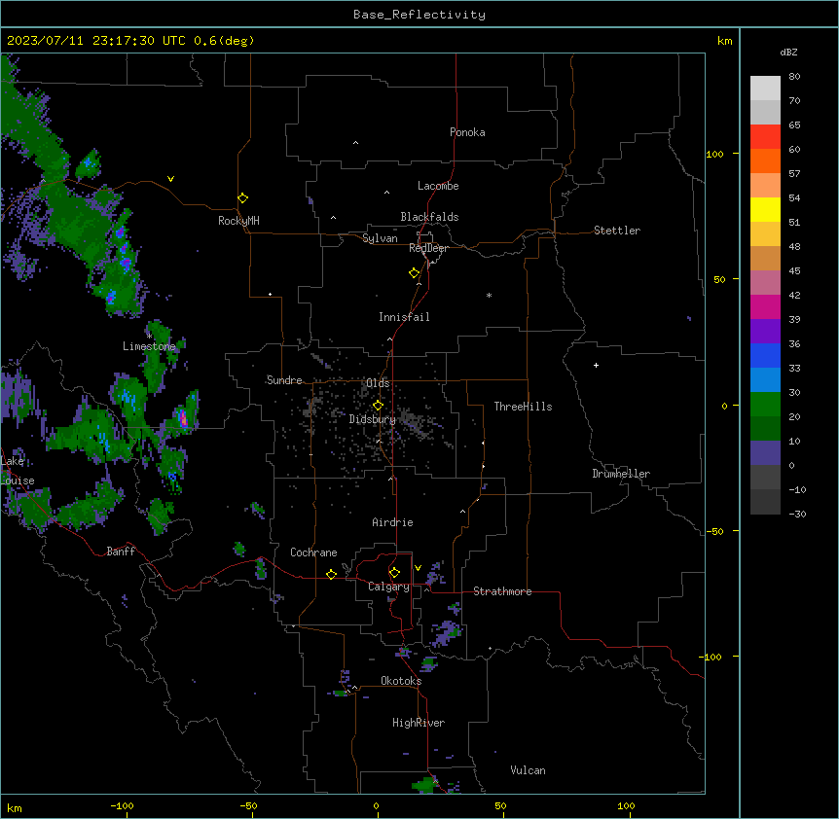The width and height of the screenshot is (839, 819).
Task: Click the Airdrie label
Action: [x=393, y=522]
